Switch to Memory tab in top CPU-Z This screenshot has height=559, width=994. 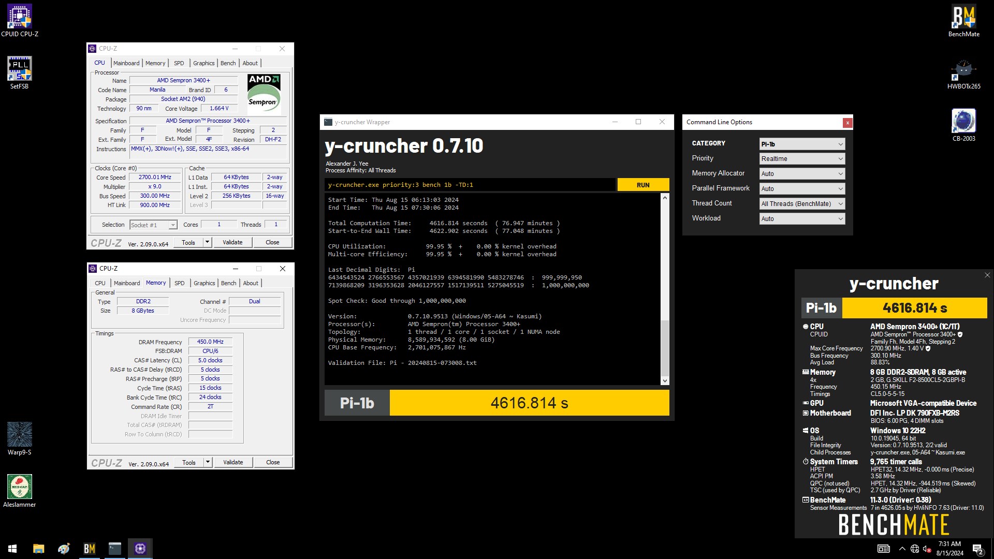[155, 63]
